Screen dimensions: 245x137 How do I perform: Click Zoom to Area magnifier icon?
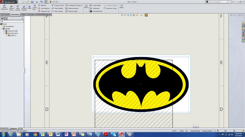[x=125, y=15]
